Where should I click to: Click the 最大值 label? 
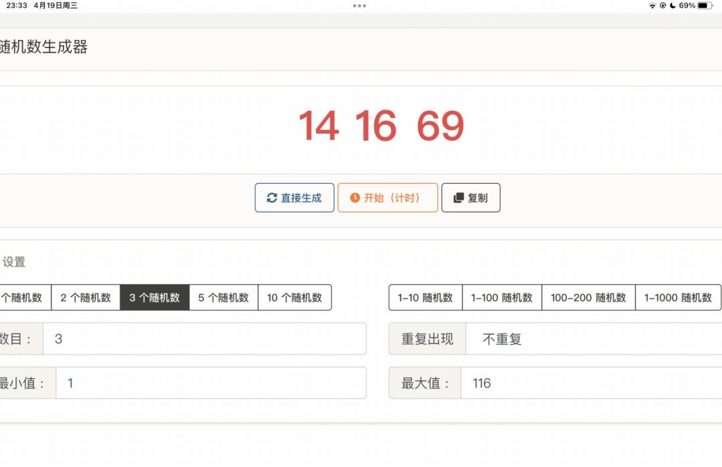(425, 383)
